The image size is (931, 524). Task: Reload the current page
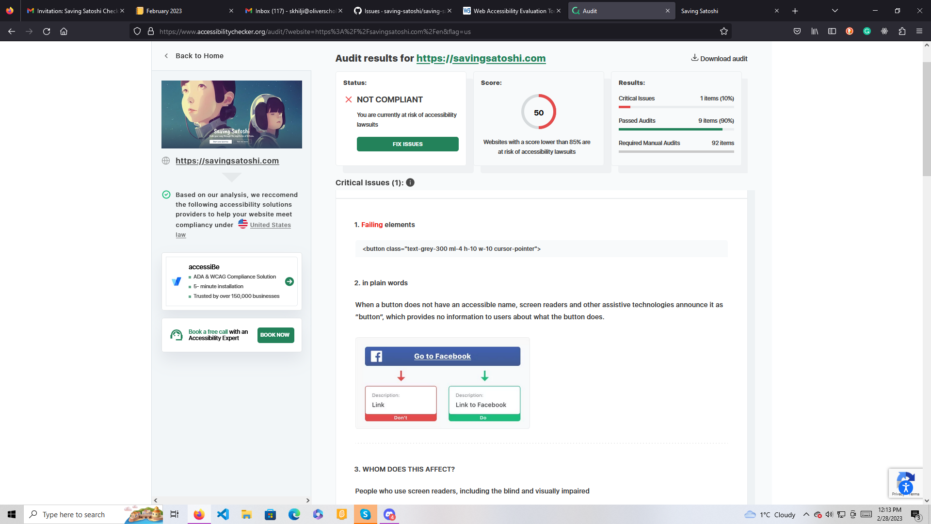[x=47, y=31]
